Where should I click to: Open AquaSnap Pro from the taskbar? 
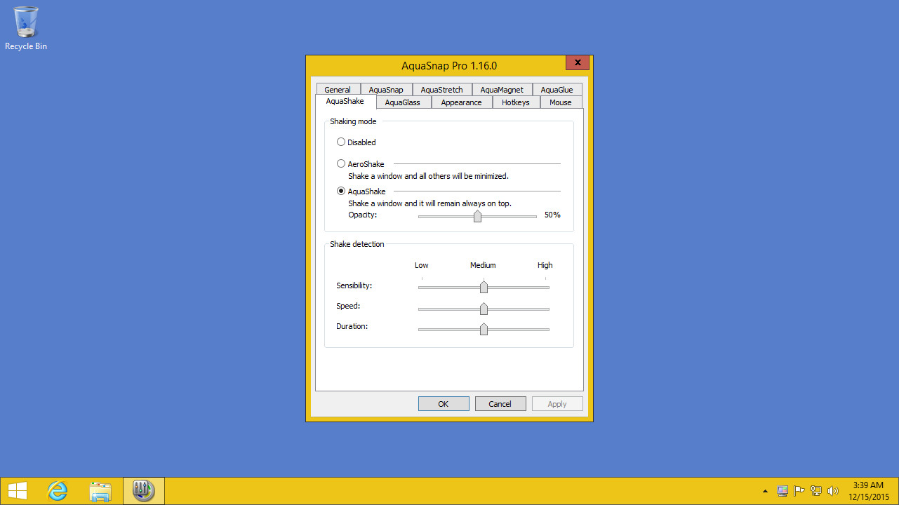click(143, 490)
